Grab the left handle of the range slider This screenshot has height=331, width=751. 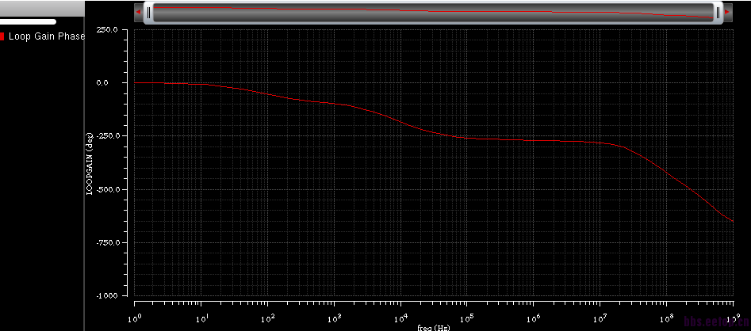coord(148,13)
